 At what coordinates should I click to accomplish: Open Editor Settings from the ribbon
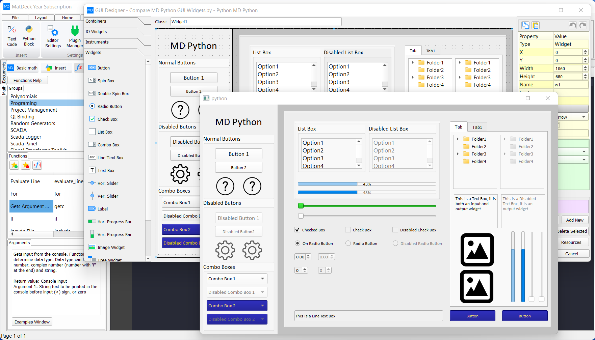click(x=53, y=36)
